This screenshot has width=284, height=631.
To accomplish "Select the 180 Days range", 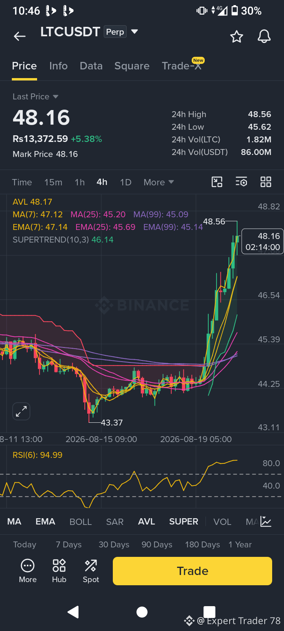I will pos(202,545).
